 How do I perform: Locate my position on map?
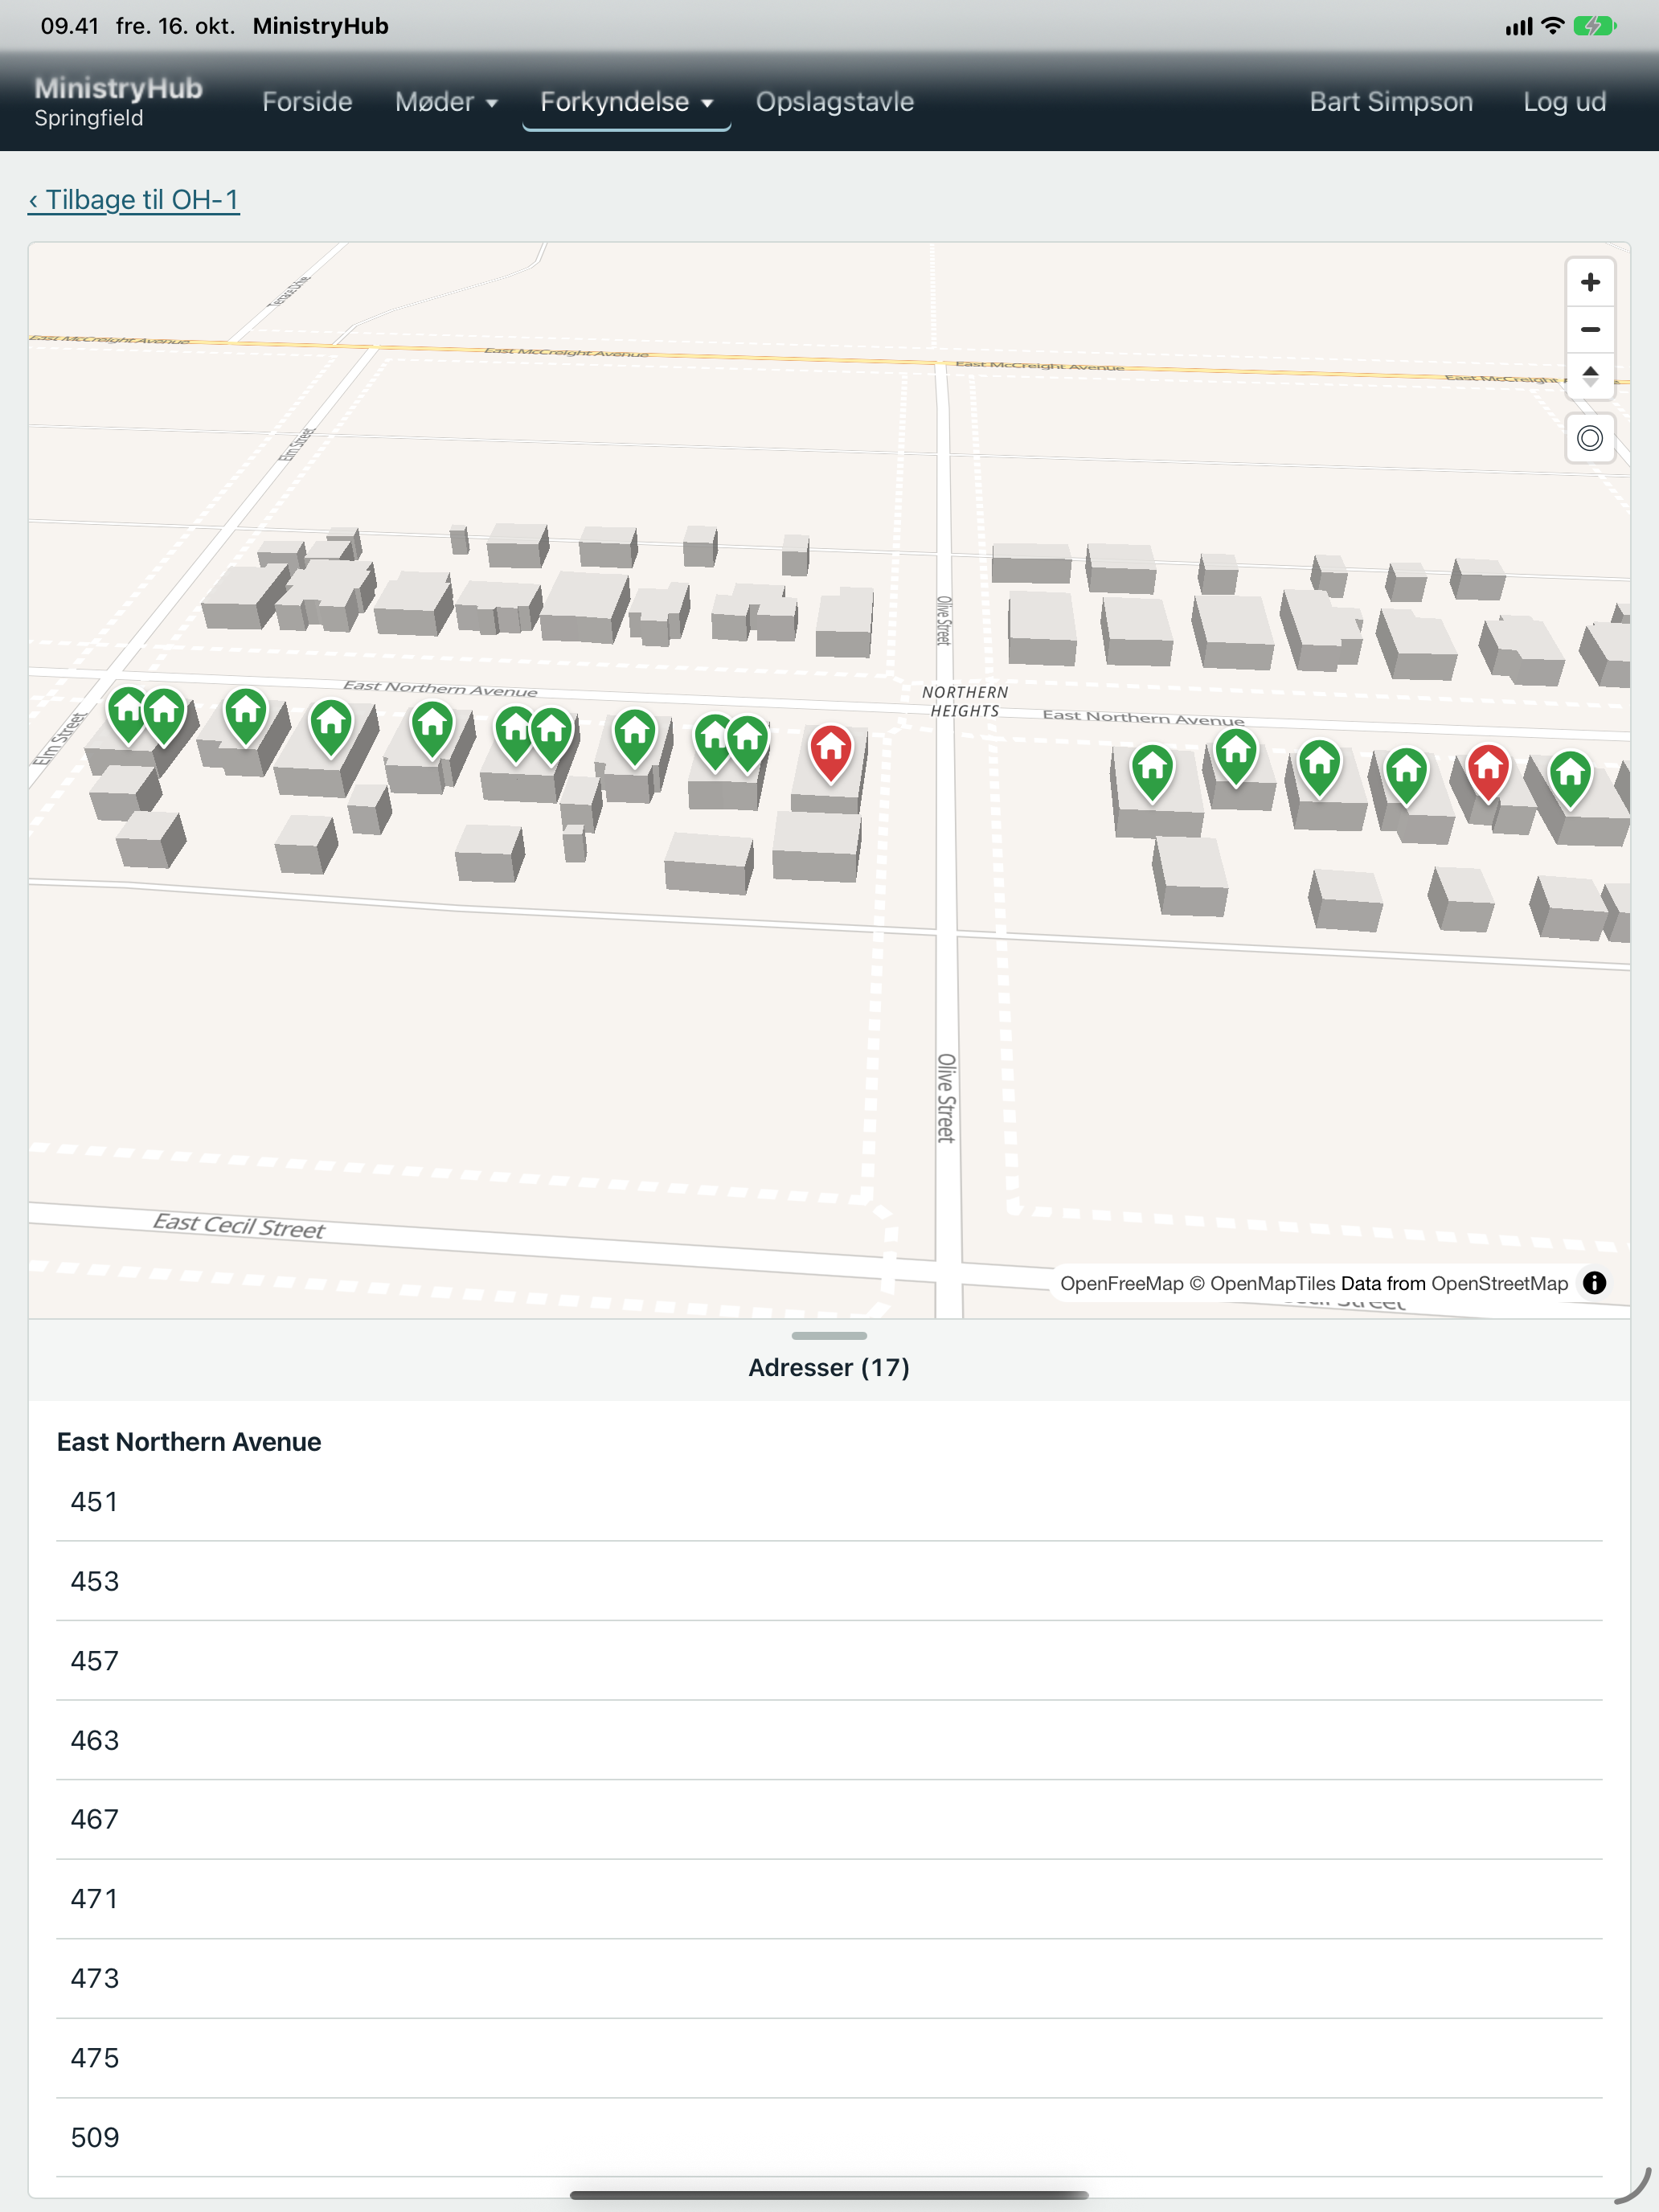click(1589, 438)
